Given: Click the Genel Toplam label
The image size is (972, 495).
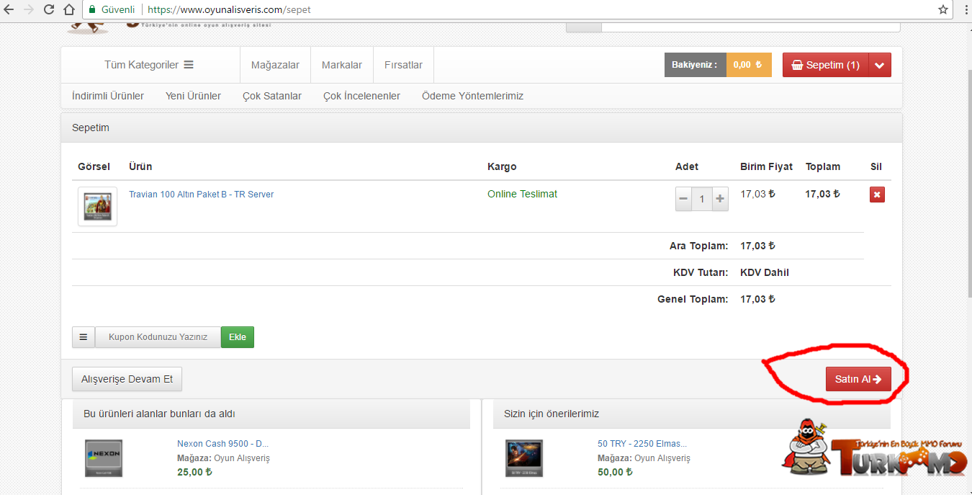Looking at the screenshot, I should [693, 299].
